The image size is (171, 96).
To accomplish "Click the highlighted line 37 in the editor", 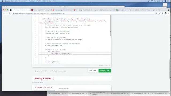I will pyautogui.click(x=75, y=54).
